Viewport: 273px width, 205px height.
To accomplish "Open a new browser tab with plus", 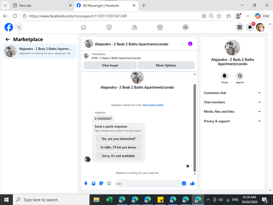I will click(144, 5).
